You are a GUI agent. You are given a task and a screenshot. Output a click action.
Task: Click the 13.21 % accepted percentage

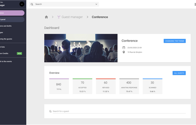(82, 91)
